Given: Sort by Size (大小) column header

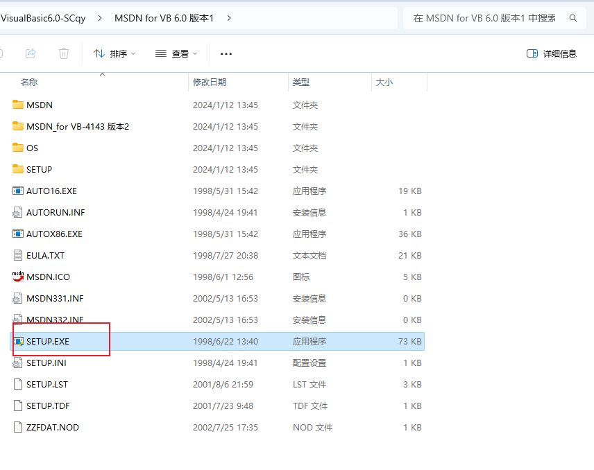Looking at the screenshot, I should point(384,82).
